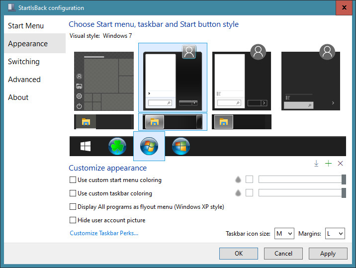Click the start menu opacity slider
Viewport: 356px width, 268px height.
click(x=302, y=179)
